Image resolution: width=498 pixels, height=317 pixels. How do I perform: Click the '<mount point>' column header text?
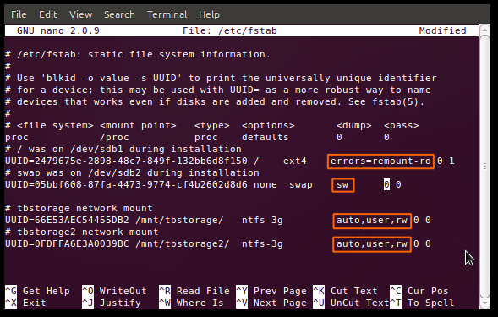click(x=138, y=125)
